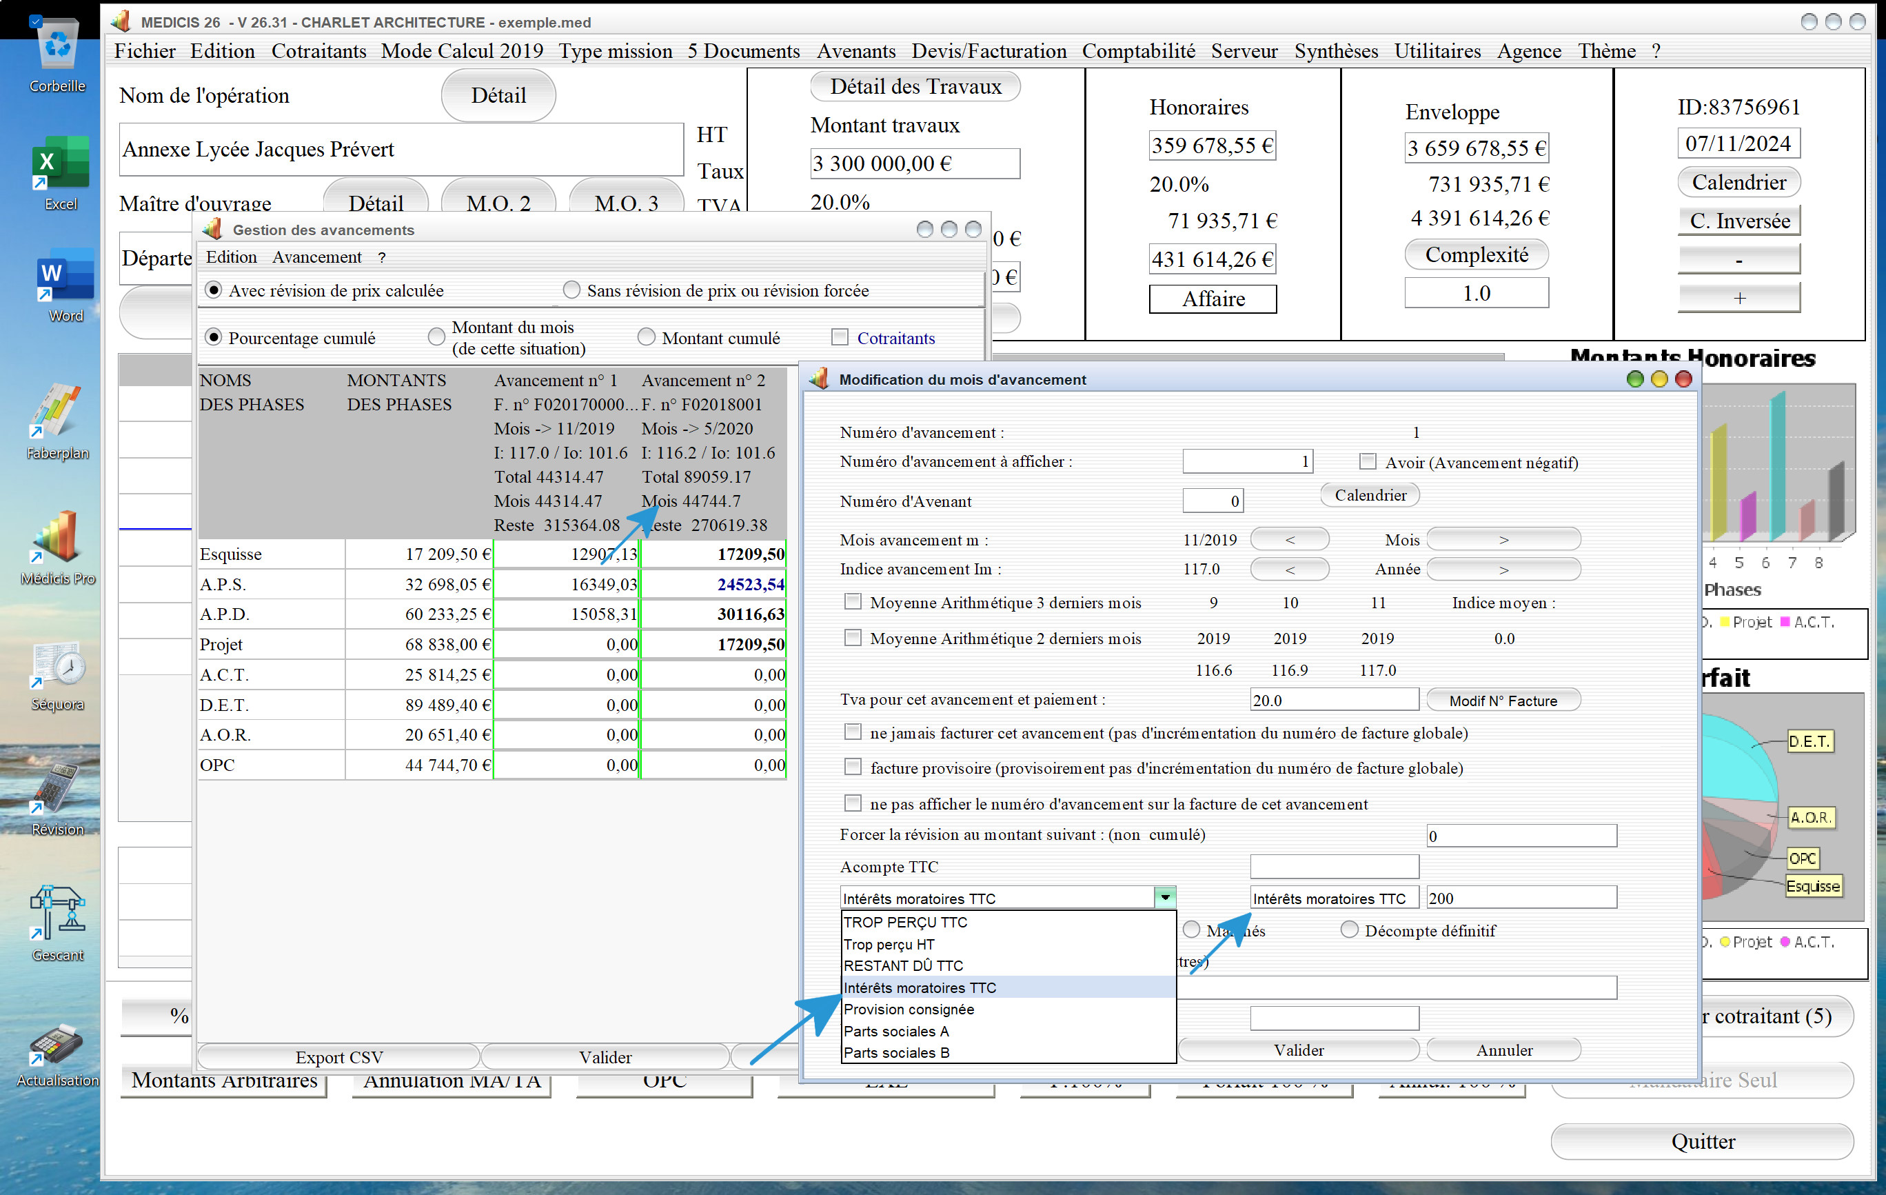Screen dimensions: 1886x1195
Task: Choose TROP PERÇU TTC in the list
Action: (x=1008, y=921)
